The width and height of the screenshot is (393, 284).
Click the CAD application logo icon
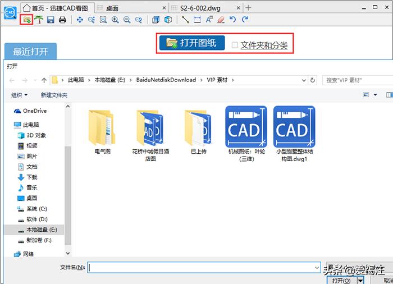pyautogui.click(x=10, y=12)
